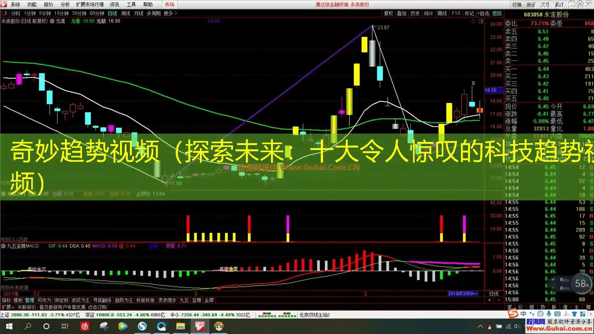
Task: Click the 标记 mark button
Action: point(469,13)
